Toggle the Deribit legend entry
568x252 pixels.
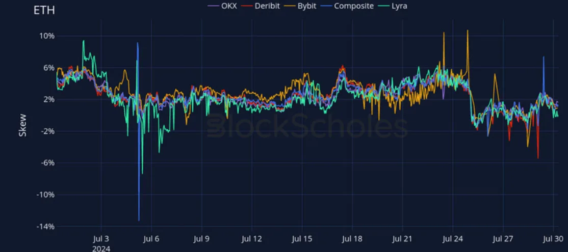261,6
